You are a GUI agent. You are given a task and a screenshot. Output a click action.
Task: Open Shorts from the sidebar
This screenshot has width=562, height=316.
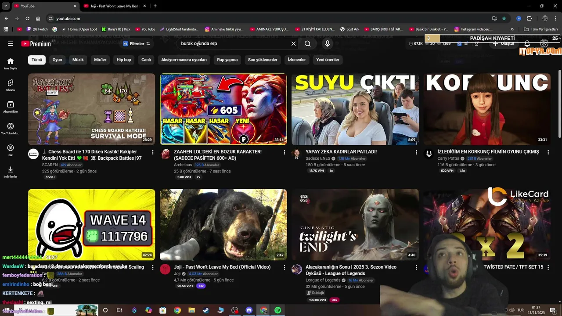pos(11,85)
